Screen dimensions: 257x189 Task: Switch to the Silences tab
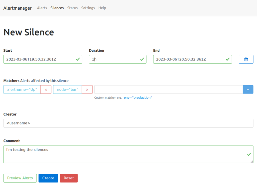pos(57,8)
